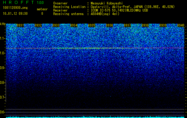The image size is (187, 118).
Task: Click the 0934 time marker
Action: 74,25
